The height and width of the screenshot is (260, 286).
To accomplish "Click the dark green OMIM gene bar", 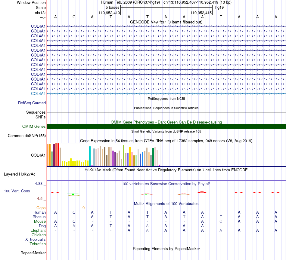I will 166,126.
